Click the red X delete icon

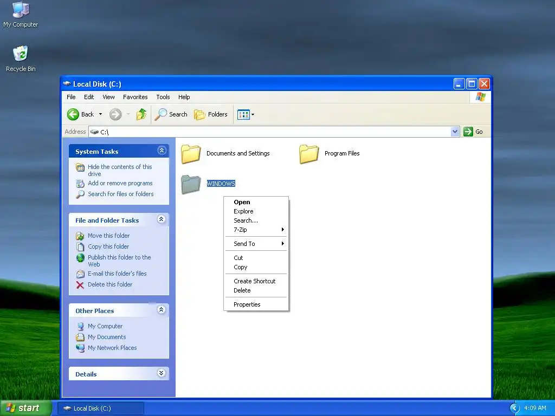tap(80, 285)
